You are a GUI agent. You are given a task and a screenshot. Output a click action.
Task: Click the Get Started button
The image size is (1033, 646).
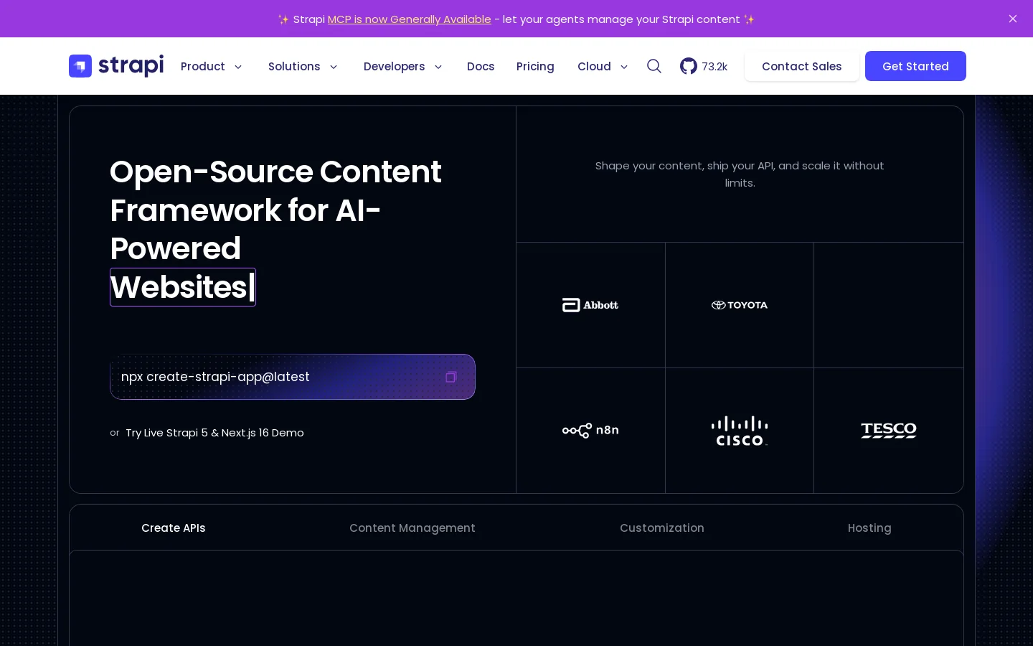915,66
